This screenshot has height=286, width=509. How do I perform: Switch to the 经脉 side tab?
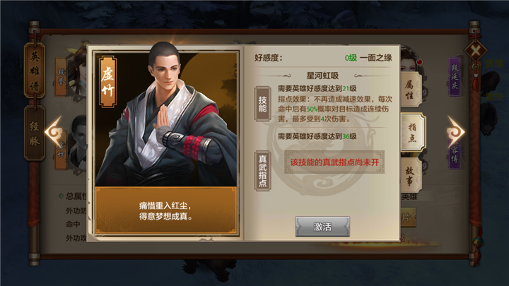tap(35, 133)
